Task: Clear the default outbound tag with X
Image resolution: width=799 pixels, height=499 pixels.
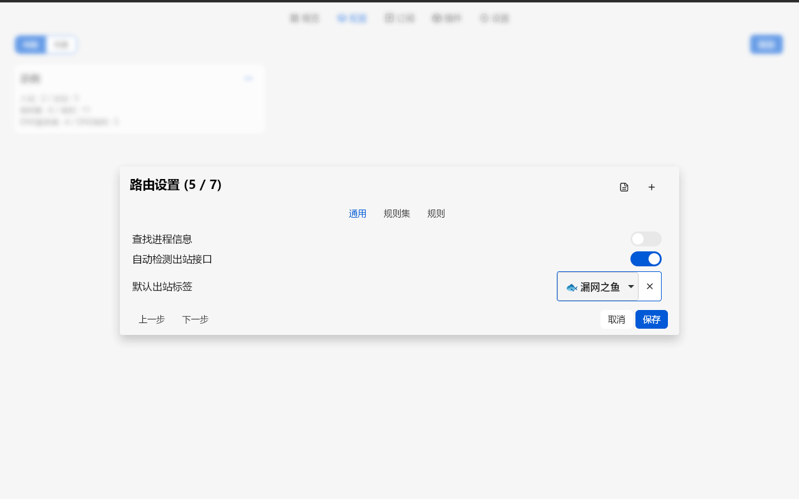Action: (650, 286)
